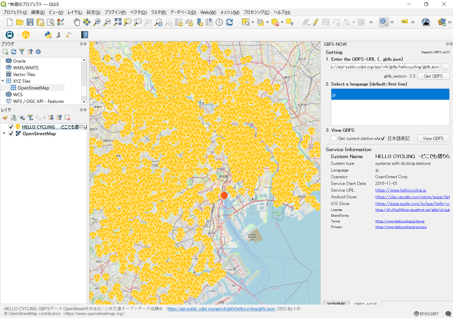Activate the Zoom In magnifier tool
This screenshot has height=319, width=453.
[97, 22]
